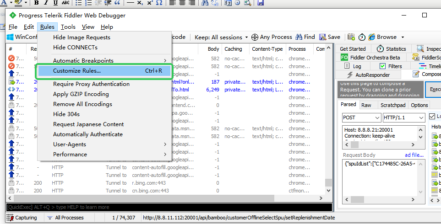Toggle Hide CONNECTs menu option

(104, 48)
